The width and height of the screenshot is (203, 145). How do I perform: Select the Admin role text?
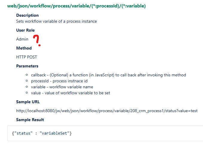22,39
